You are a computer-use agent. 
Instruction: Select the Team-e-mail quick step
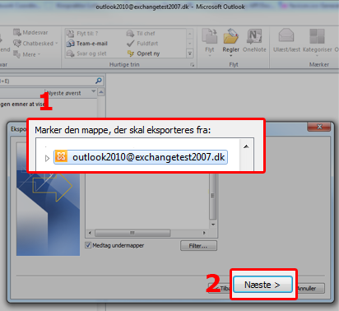click(x=87, y=44)
